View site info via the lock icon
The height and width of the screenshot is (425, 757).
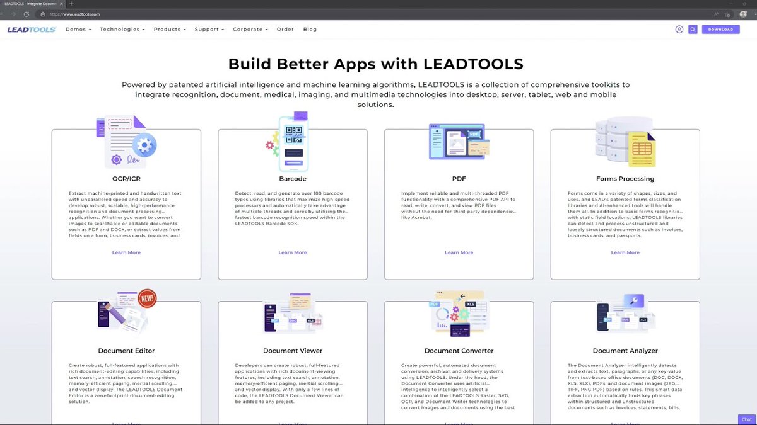[x=43, y=14]
